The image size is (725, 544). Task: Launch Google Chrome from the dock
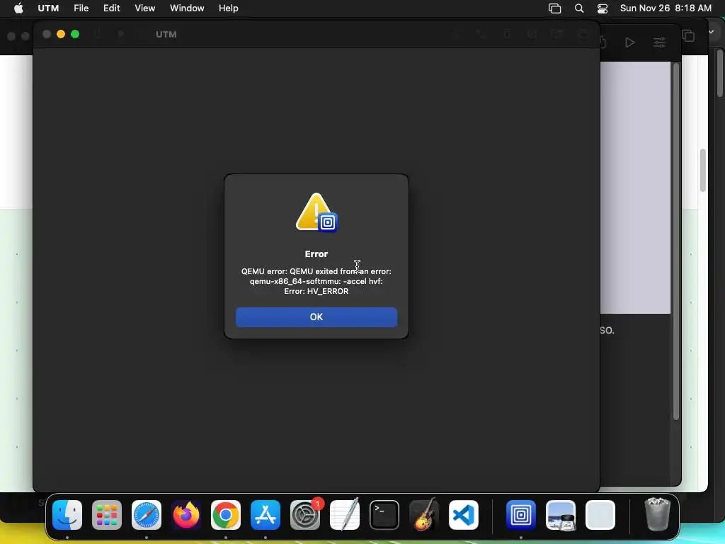tap(226, 515)
